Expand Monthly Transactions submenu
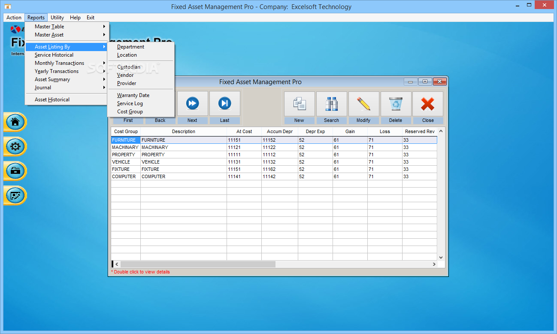557x334 pixels. [67, 63]
